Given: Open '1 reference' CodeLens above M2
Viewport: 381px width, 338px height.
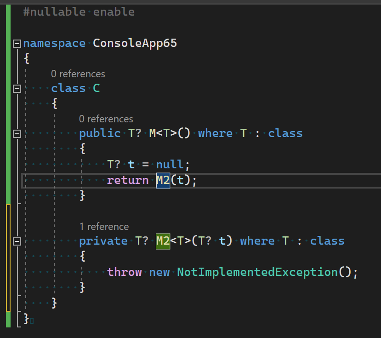Looking at the screenshot, I should click(x=104, y=227).
